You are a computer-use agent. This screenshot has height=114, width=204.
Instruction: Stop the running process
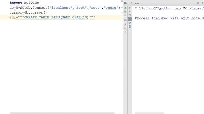[125, 12]
